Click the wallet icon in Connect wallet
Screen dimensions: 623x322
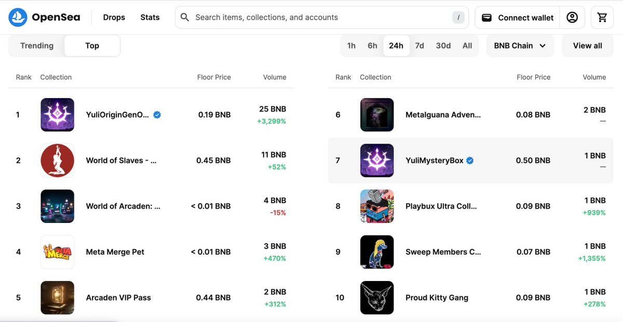click(487, 18)
